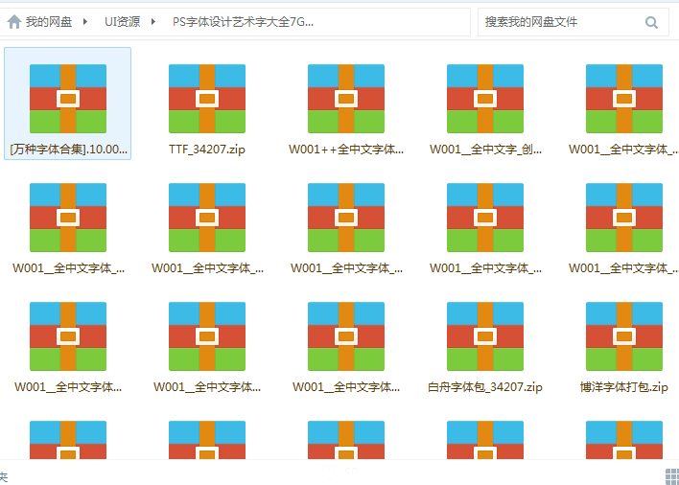The height and width of the screenshot is (485, 679).
Task: Expand the arrow right after 我的网盘
Action: [x=87, y=21]
